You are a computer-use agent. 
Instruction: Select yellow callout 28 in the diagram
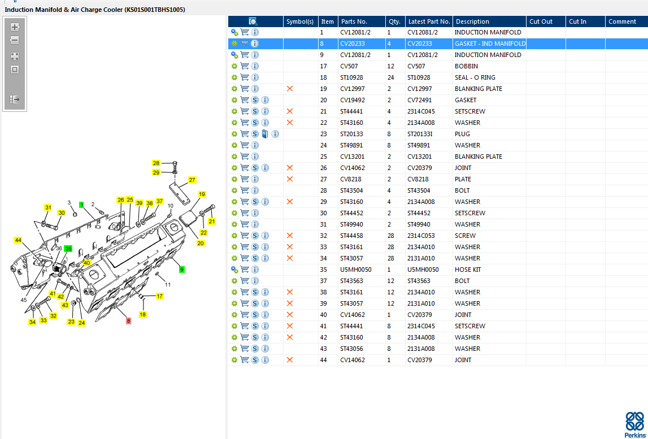[156, 163]
